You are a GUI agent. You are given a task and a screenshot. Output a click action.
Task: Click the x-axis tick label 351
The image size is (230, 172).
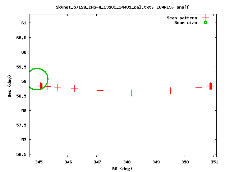point(214,162)
